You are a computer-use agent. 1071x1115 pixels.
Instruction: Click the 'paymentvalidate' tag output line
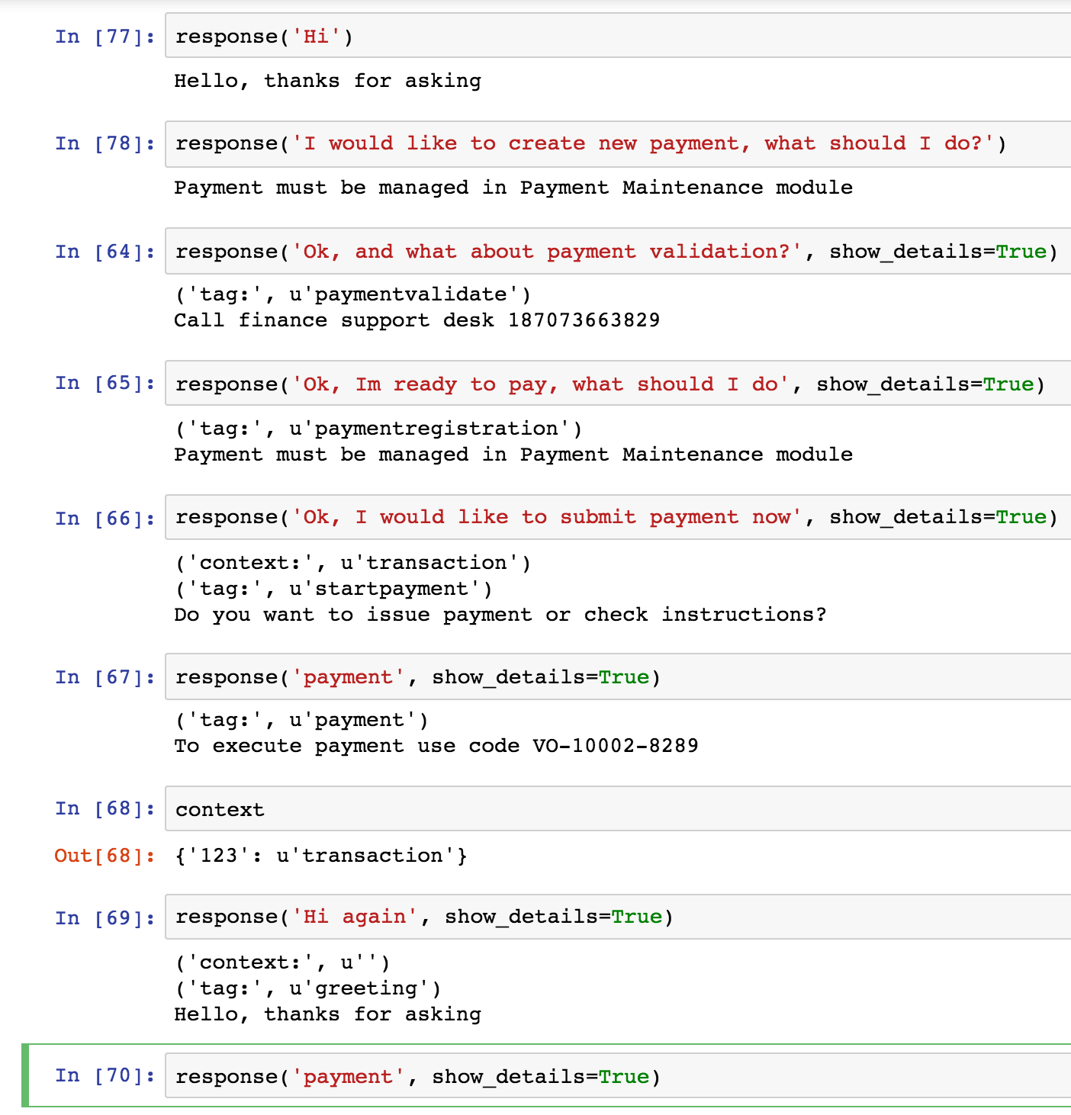pyautogui.click(x=353, y=294)
